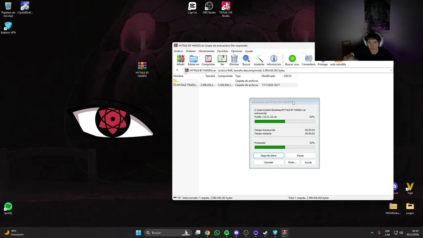Select the Comprobar archive test icon
This screenshot has width=423, height=238.
point(208,60)
